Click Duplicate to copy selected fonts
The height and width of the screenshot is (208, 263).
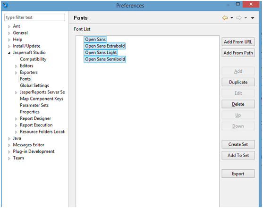coord(238,82)
